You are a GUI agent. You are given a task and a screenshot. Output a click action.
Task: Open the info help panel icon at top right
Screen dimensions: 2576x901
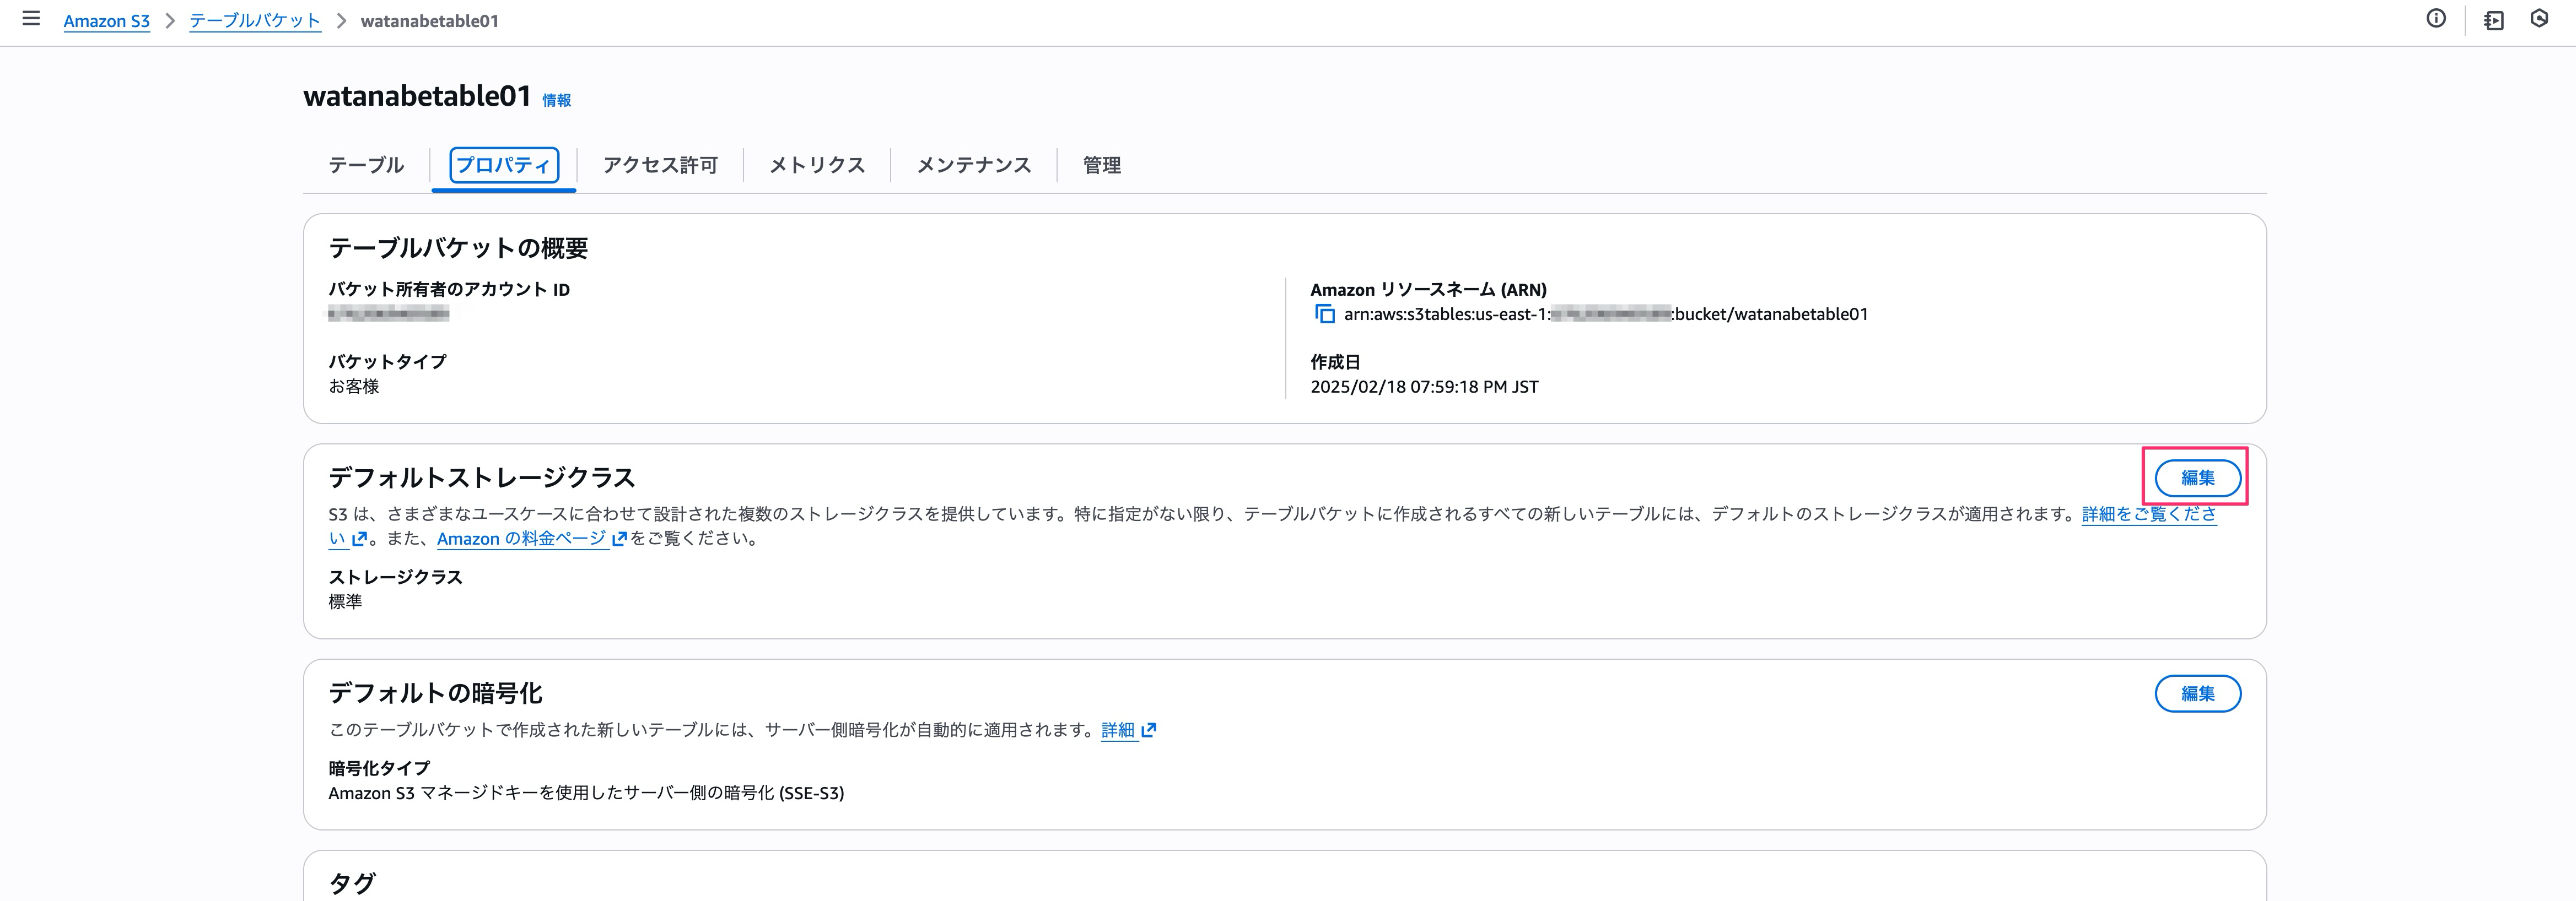(x=2436, y=18)
